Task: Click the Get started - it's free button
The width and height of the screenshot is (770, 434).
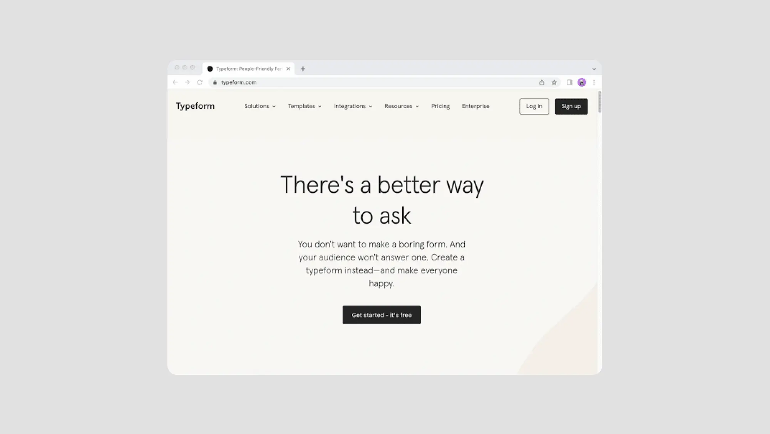Action: [x=381, y=314]
